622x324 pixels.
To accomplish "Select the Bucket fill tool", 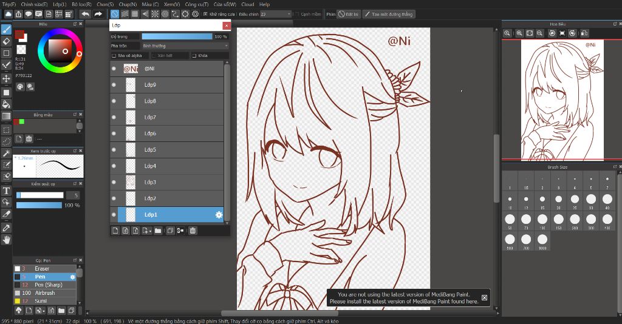I will [x=6, y=104].
